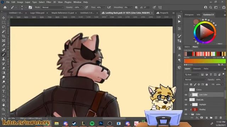Hide the Final Ink layer

tap(186, 99)
